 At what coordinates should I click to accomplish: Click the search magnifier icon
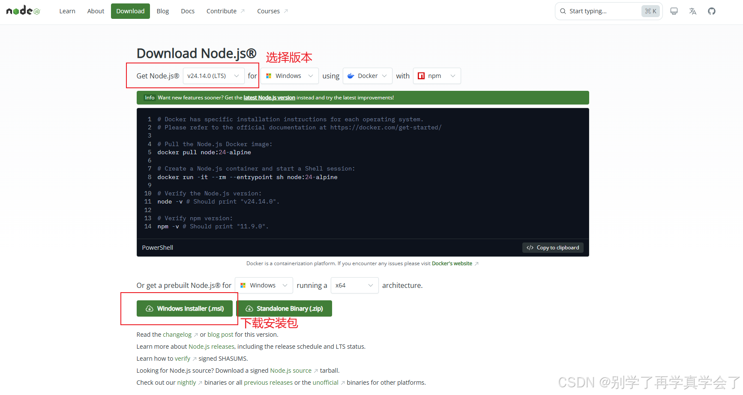point(563,11)
